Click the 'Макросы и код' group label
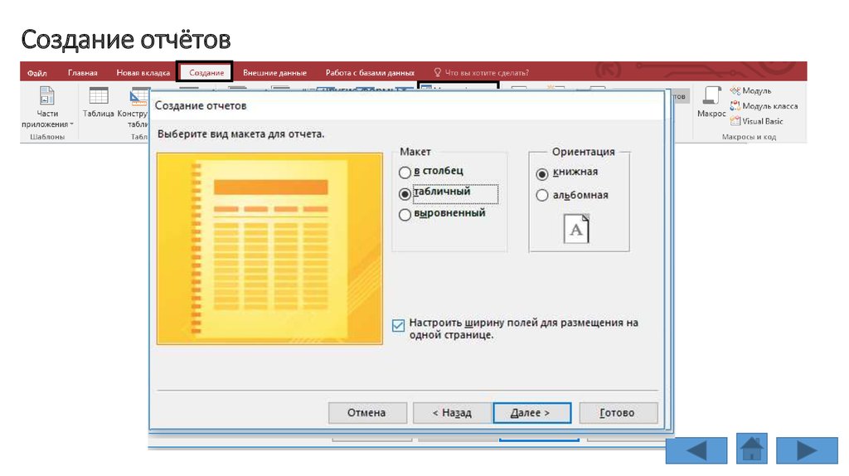The height and width of the screenshot is (476, 849). 749,137
